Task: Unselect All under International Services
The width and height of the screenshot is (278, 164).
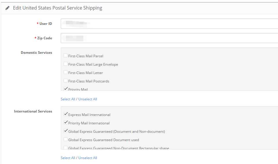Action: (x=88, y=158)
